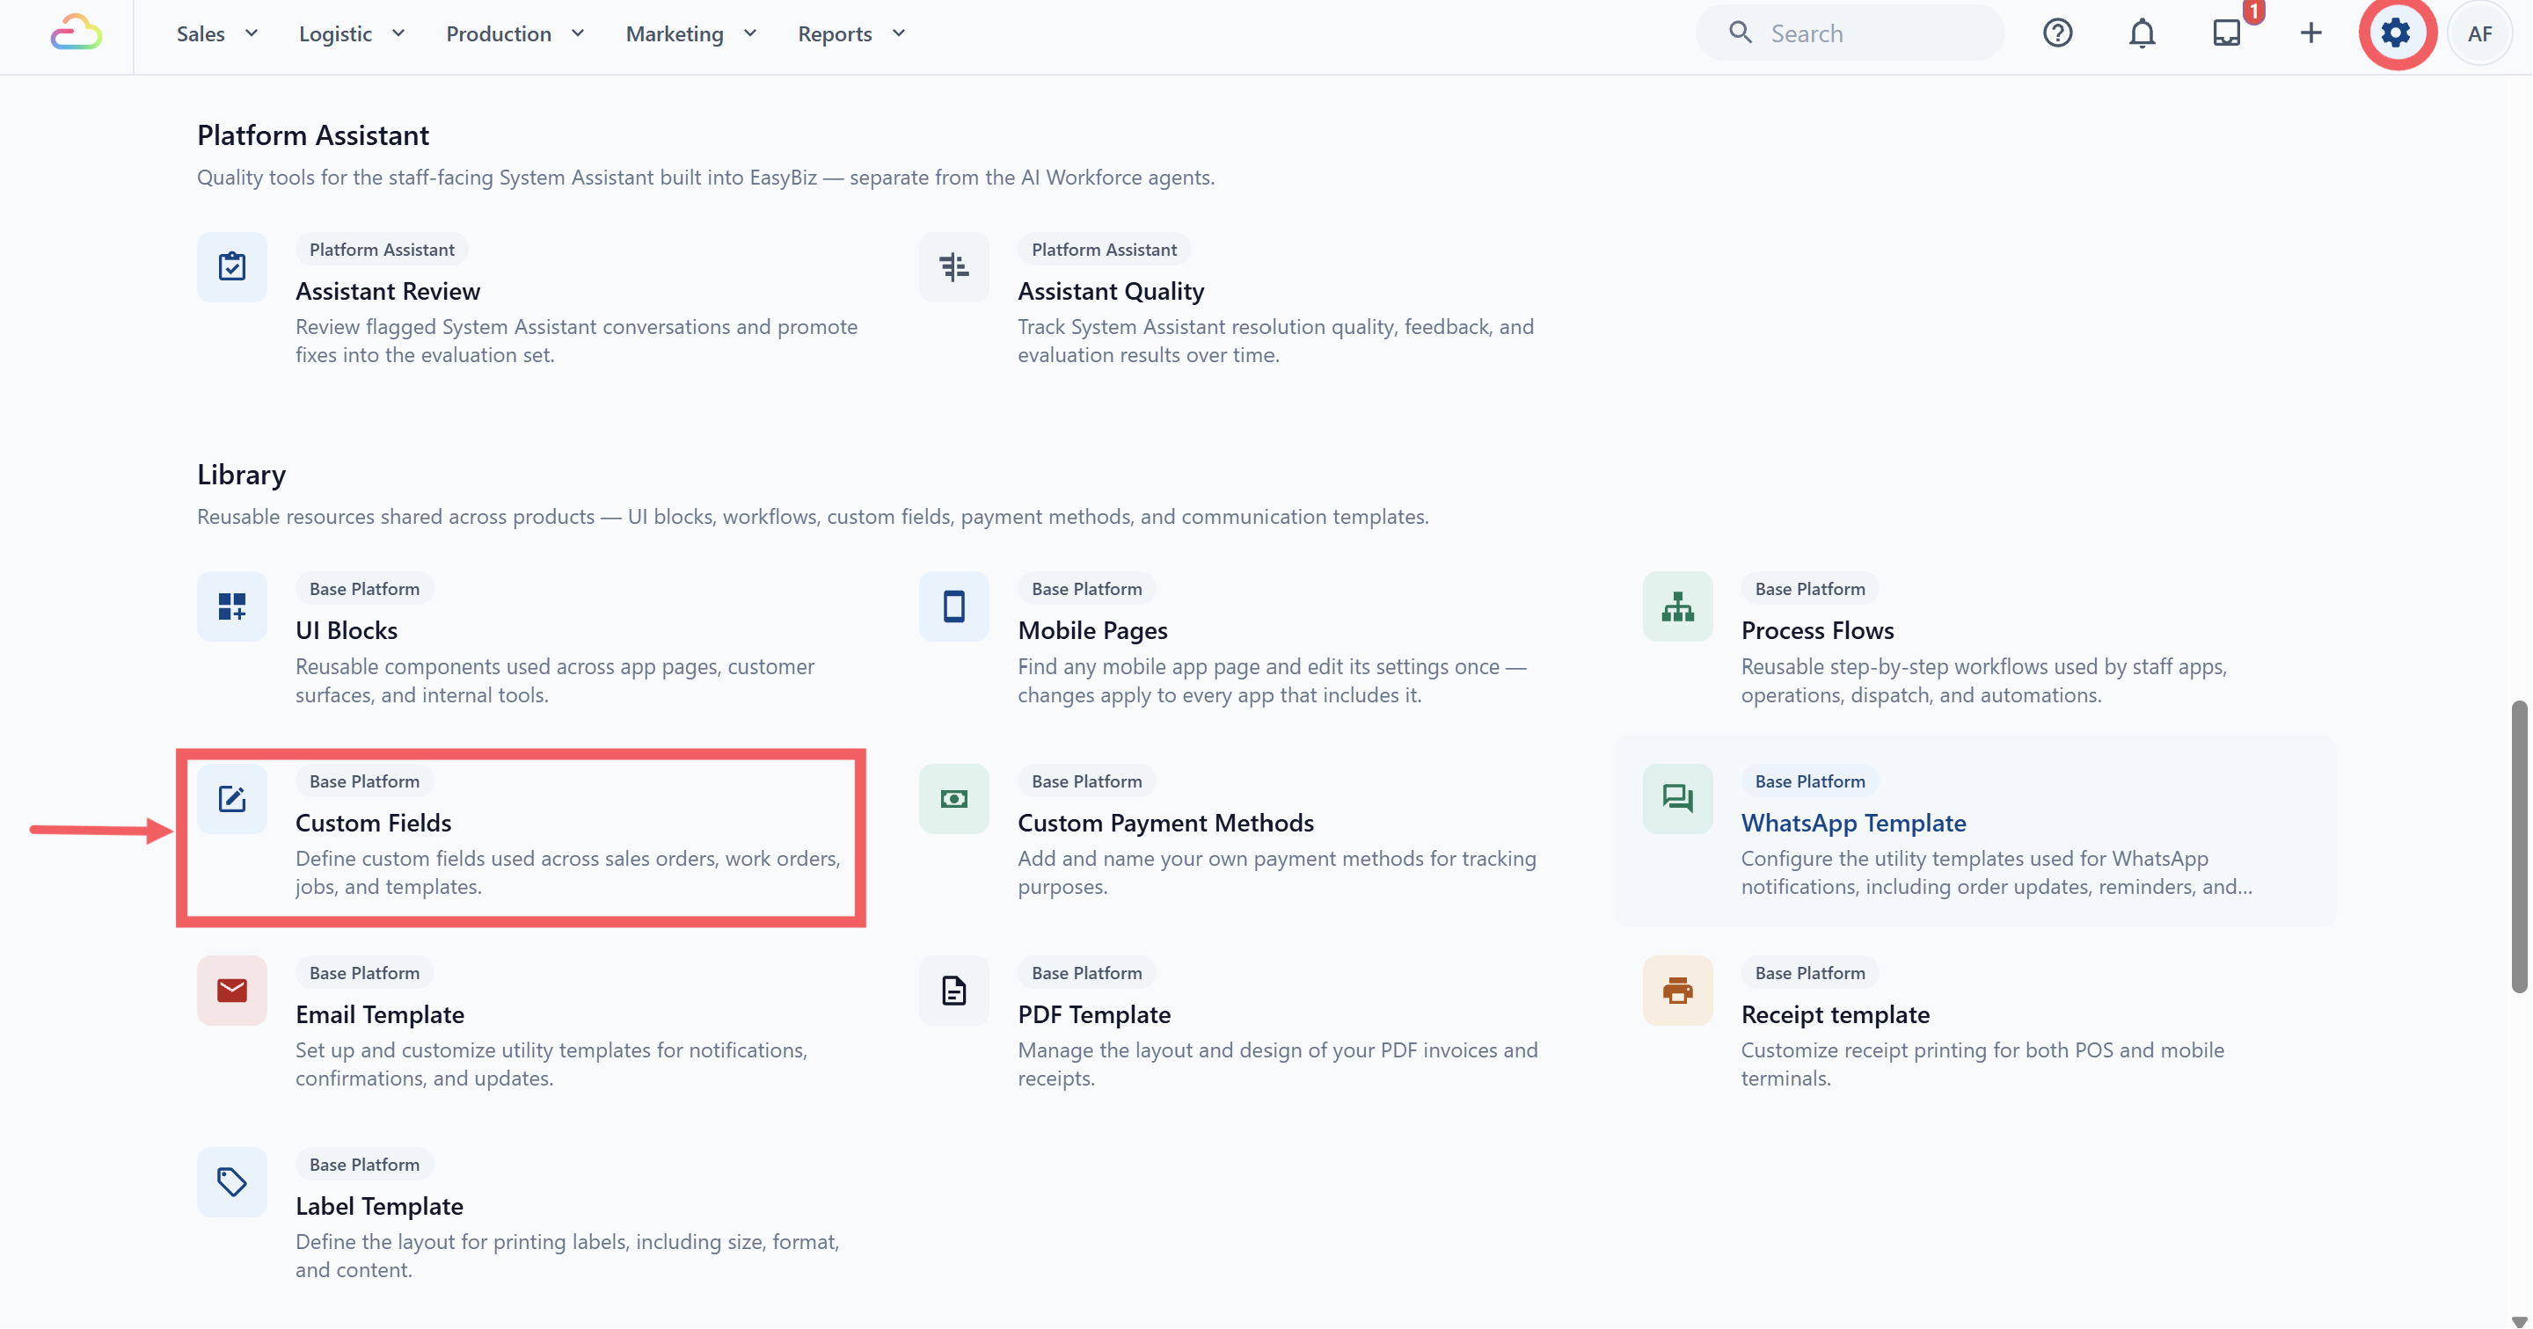Screen dimensions: 2533x1329
Task: Click the Assistant Review clipboard icon
Action: coord(232,266)
